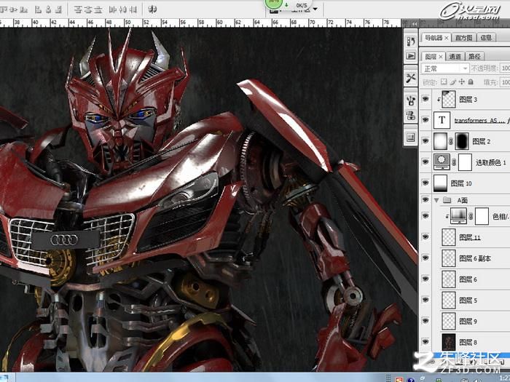The width and height of the screenshot is (510, 382).
Task: Enable Lock transparent pixels
Action: 444,81
